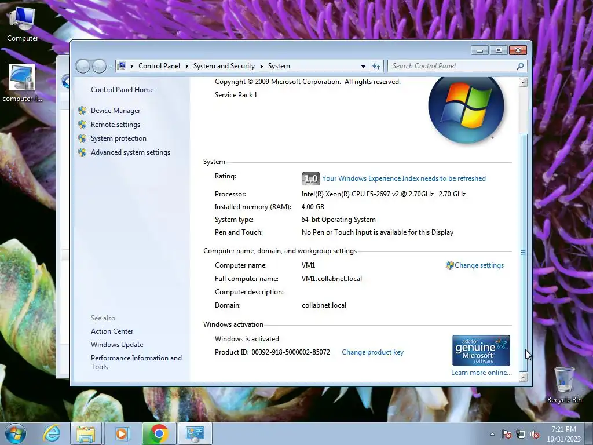Open Windows Update from See also
The height and width of the screenshot is (445, 593).
tap(117, 345)
